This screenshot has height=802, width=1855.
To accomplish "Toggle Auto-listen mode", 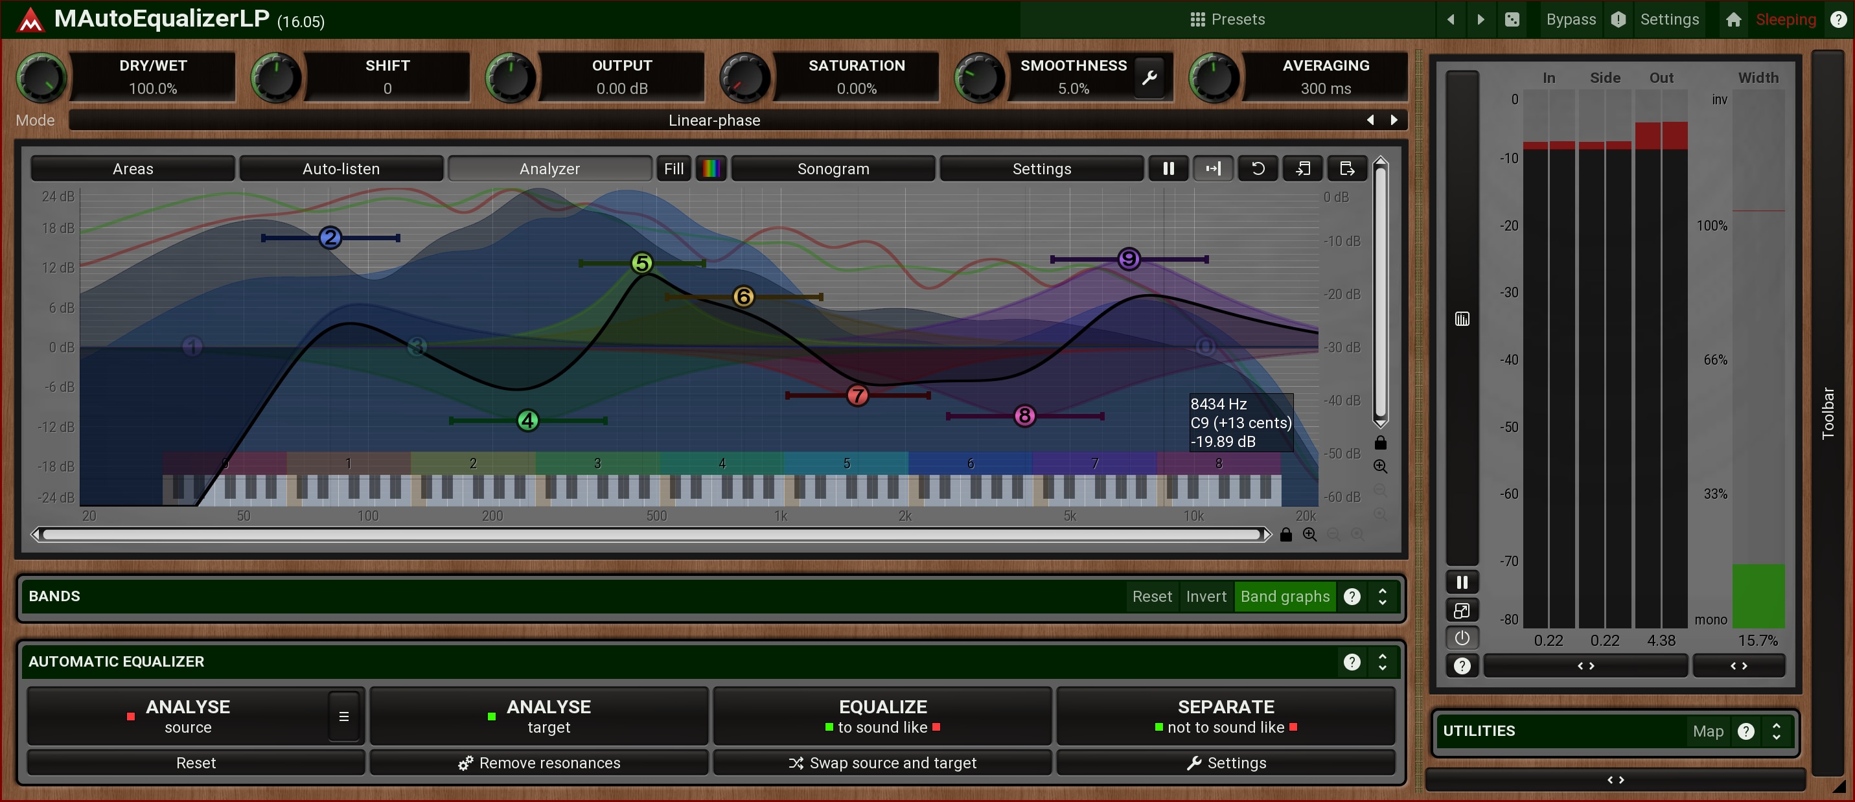I will tap(341, 168).
